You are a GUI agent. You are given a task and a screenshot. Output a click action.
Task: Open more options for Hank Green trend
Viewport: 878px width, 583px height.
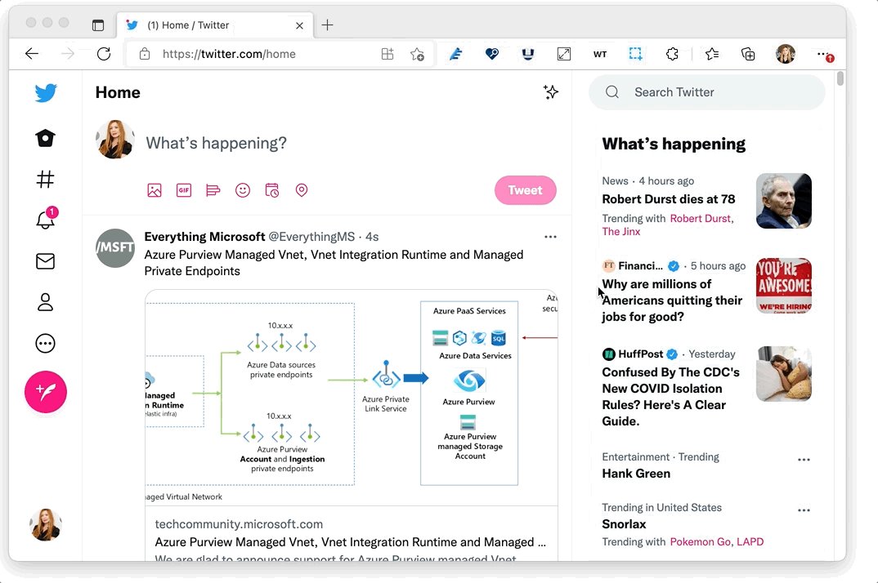tap(804, 460)
